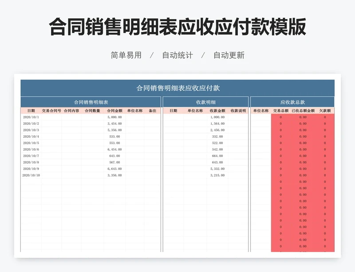
Task: Select the 应收款总款 section header
Action: [x=292, y=102]
